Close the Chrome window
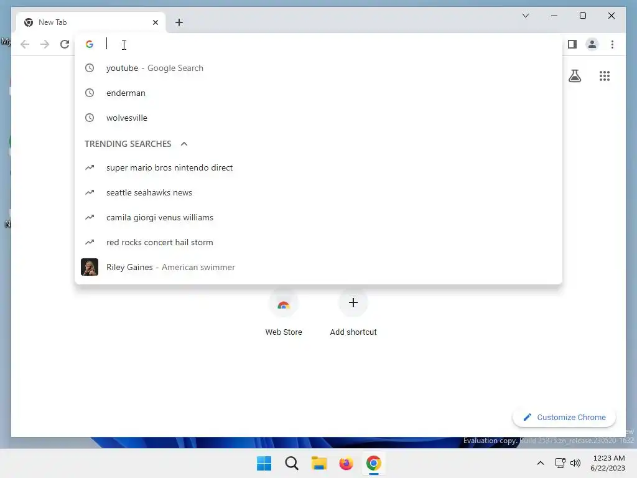Image resolution: width=637 pixels, height=478 pixels. coord(611,16)
